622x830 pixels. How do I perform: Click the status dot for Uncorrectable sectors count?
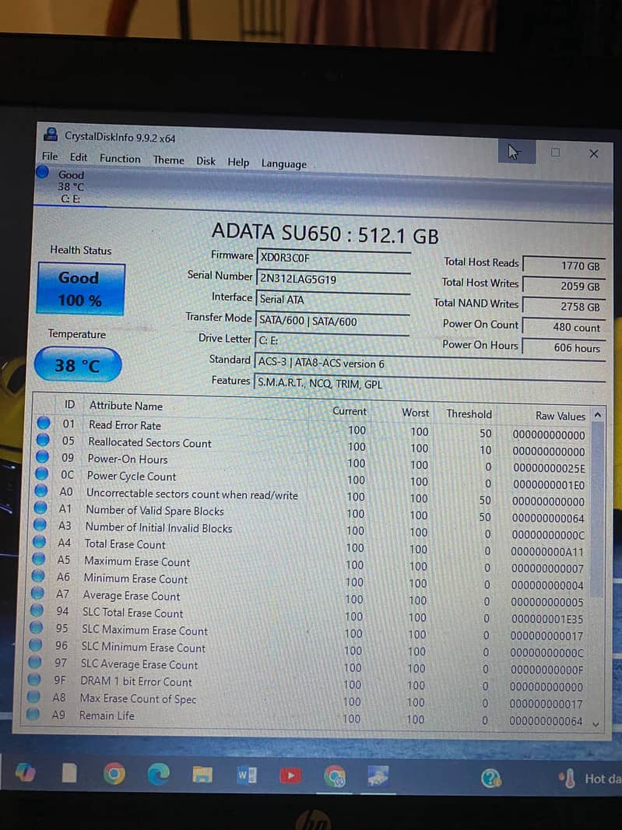tap(41, 491)
